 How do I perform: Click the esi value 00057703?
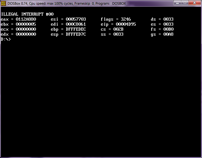click(x=76, y=19)
